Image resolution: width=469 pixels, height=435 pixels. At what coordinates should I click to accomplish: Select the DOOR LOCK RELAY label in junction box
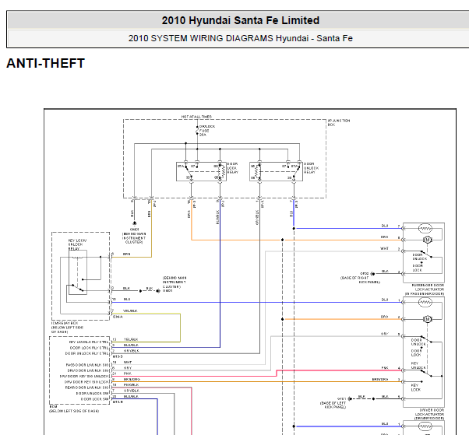(x=232, y=168)
